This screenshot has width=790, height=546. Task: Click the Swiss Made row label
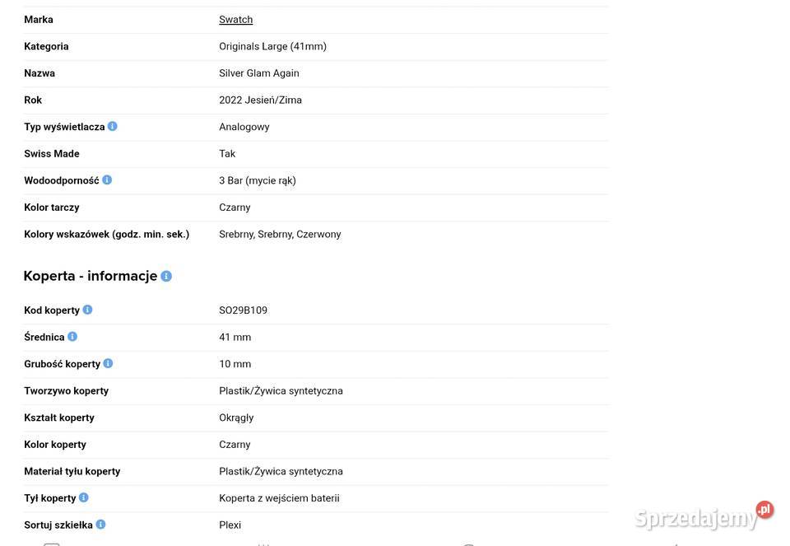click(52, 153)
